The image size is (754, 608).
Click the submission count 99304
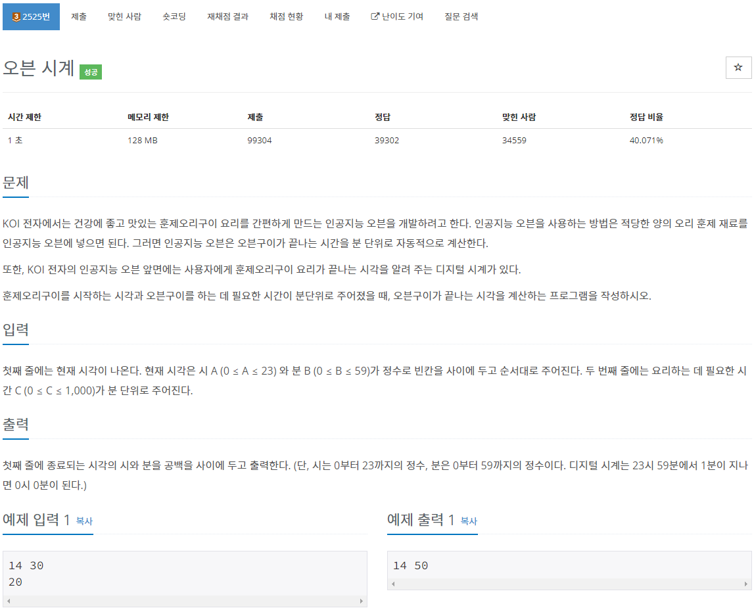tap(260, 141)
